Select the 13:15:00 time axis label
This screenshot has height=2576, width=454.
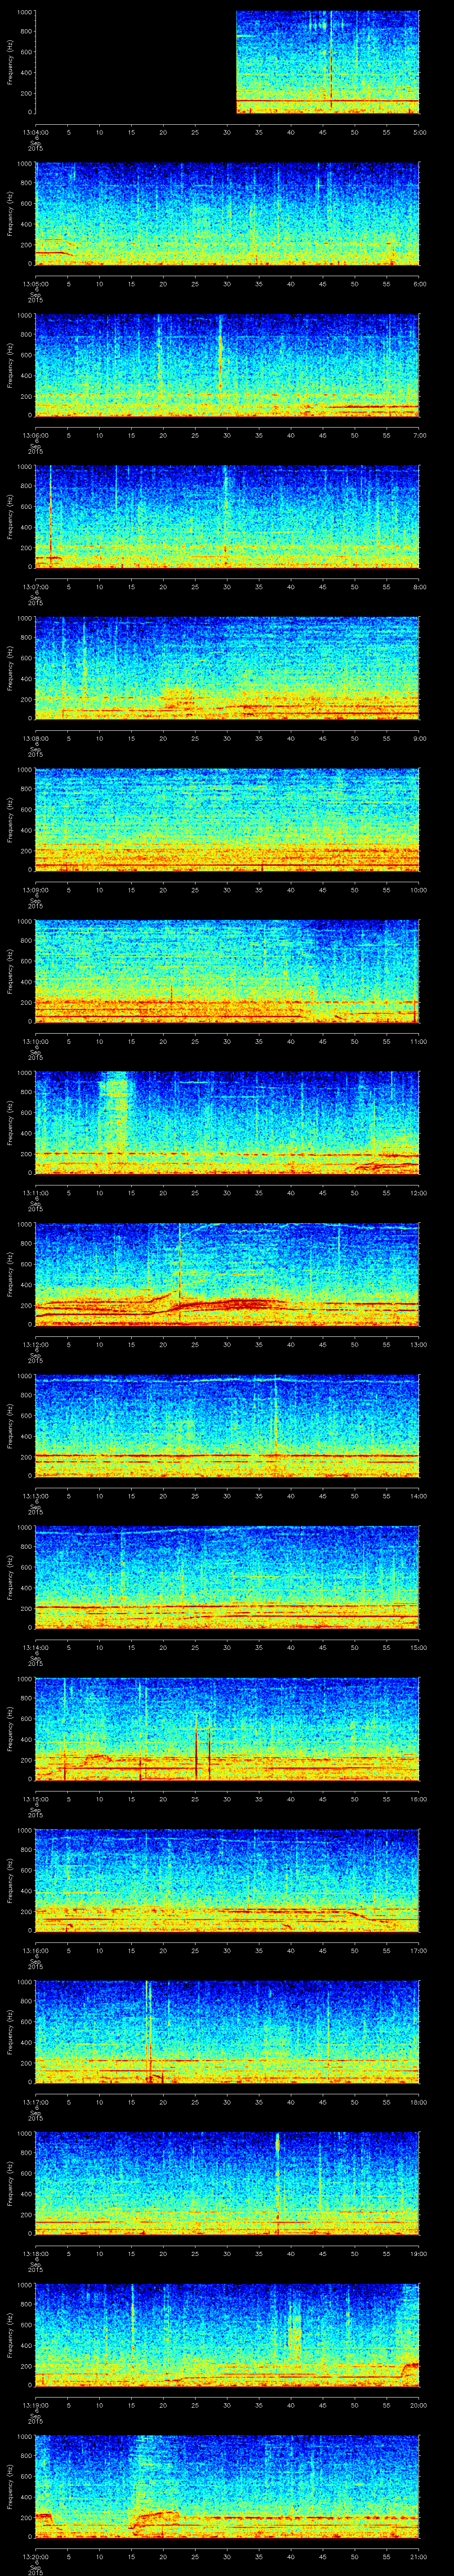[35, 1799]
